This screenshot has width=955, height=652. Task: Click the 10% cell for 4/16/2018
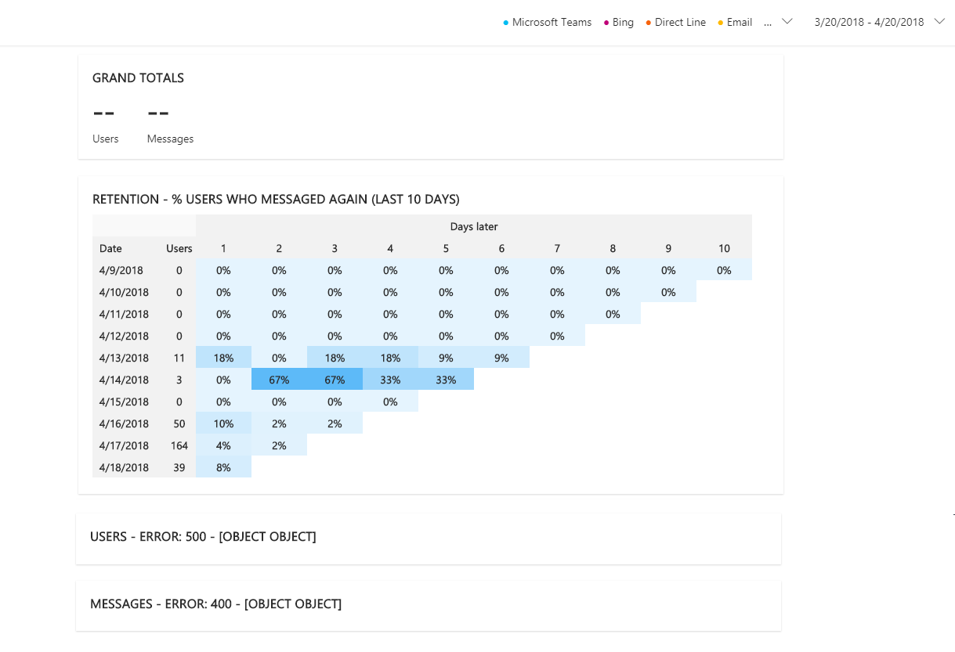point(223,423)
